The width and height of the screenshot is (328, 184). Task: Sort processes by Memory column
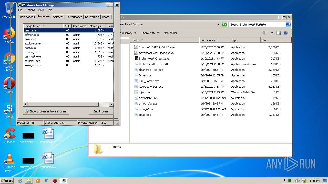(x=97, y=26)
